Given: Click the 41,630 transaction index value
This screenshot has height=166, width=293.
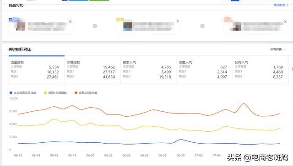Looking at the screenshot, I should pyautogui.click(x=109, y=77).
